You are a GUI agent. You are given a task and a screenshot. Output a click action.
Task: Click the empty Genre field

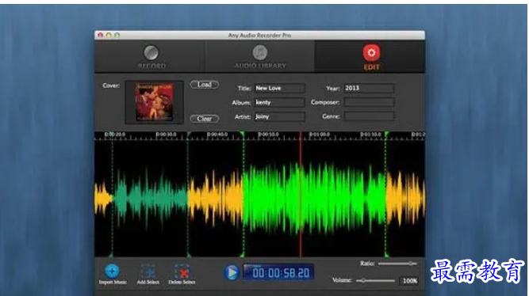(x=369, y=116)
